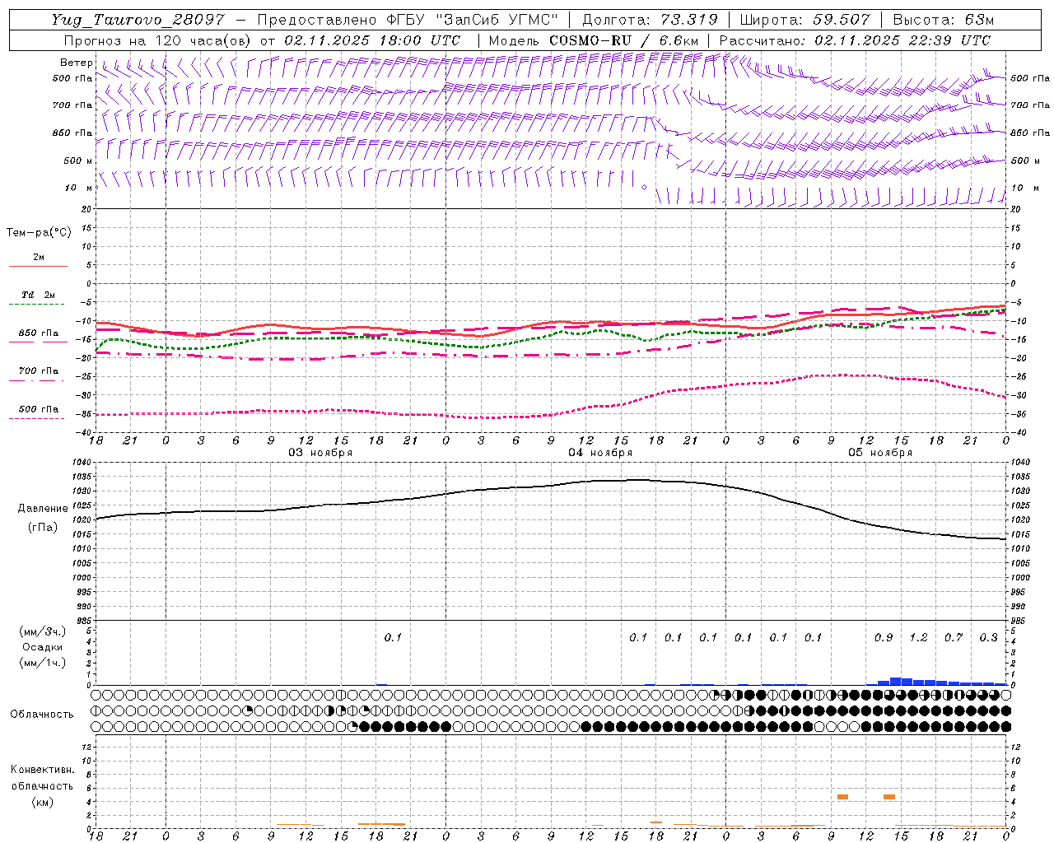Click the '700 гПа' temperature legend entry

point(39,371)
